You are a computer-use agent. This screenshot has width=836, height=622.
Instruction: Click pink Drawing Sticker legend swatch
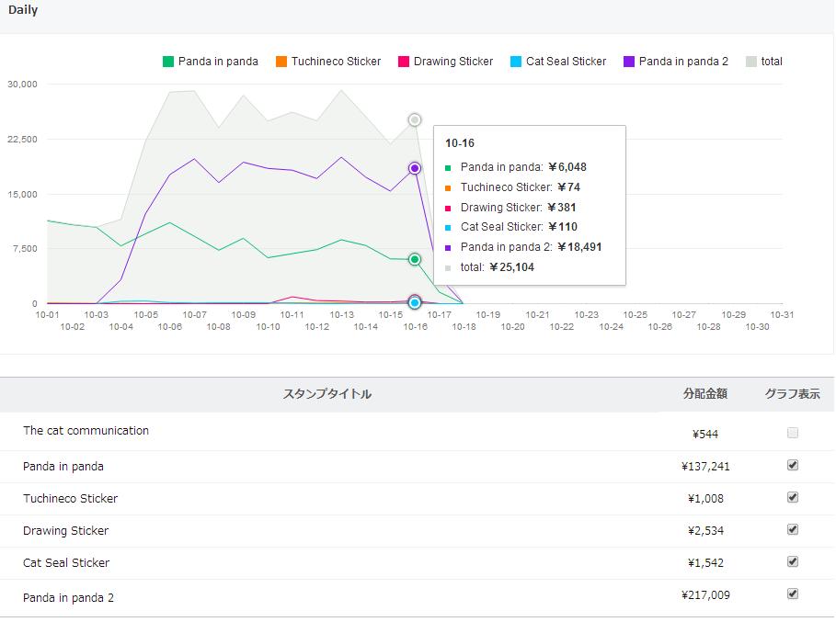point(404,62)
